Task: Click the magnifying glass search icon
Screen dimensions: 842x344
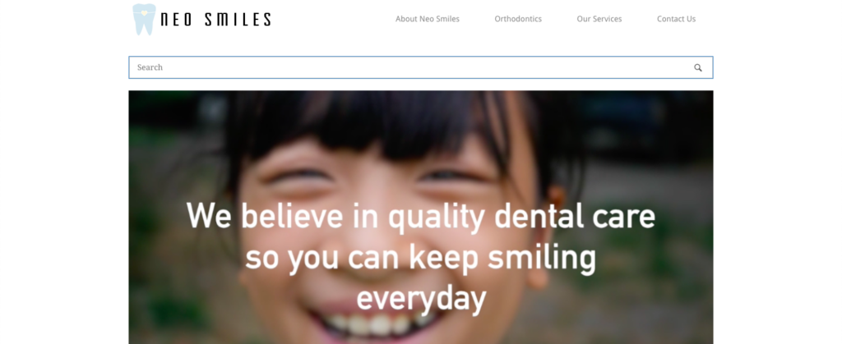Action: 697,67
